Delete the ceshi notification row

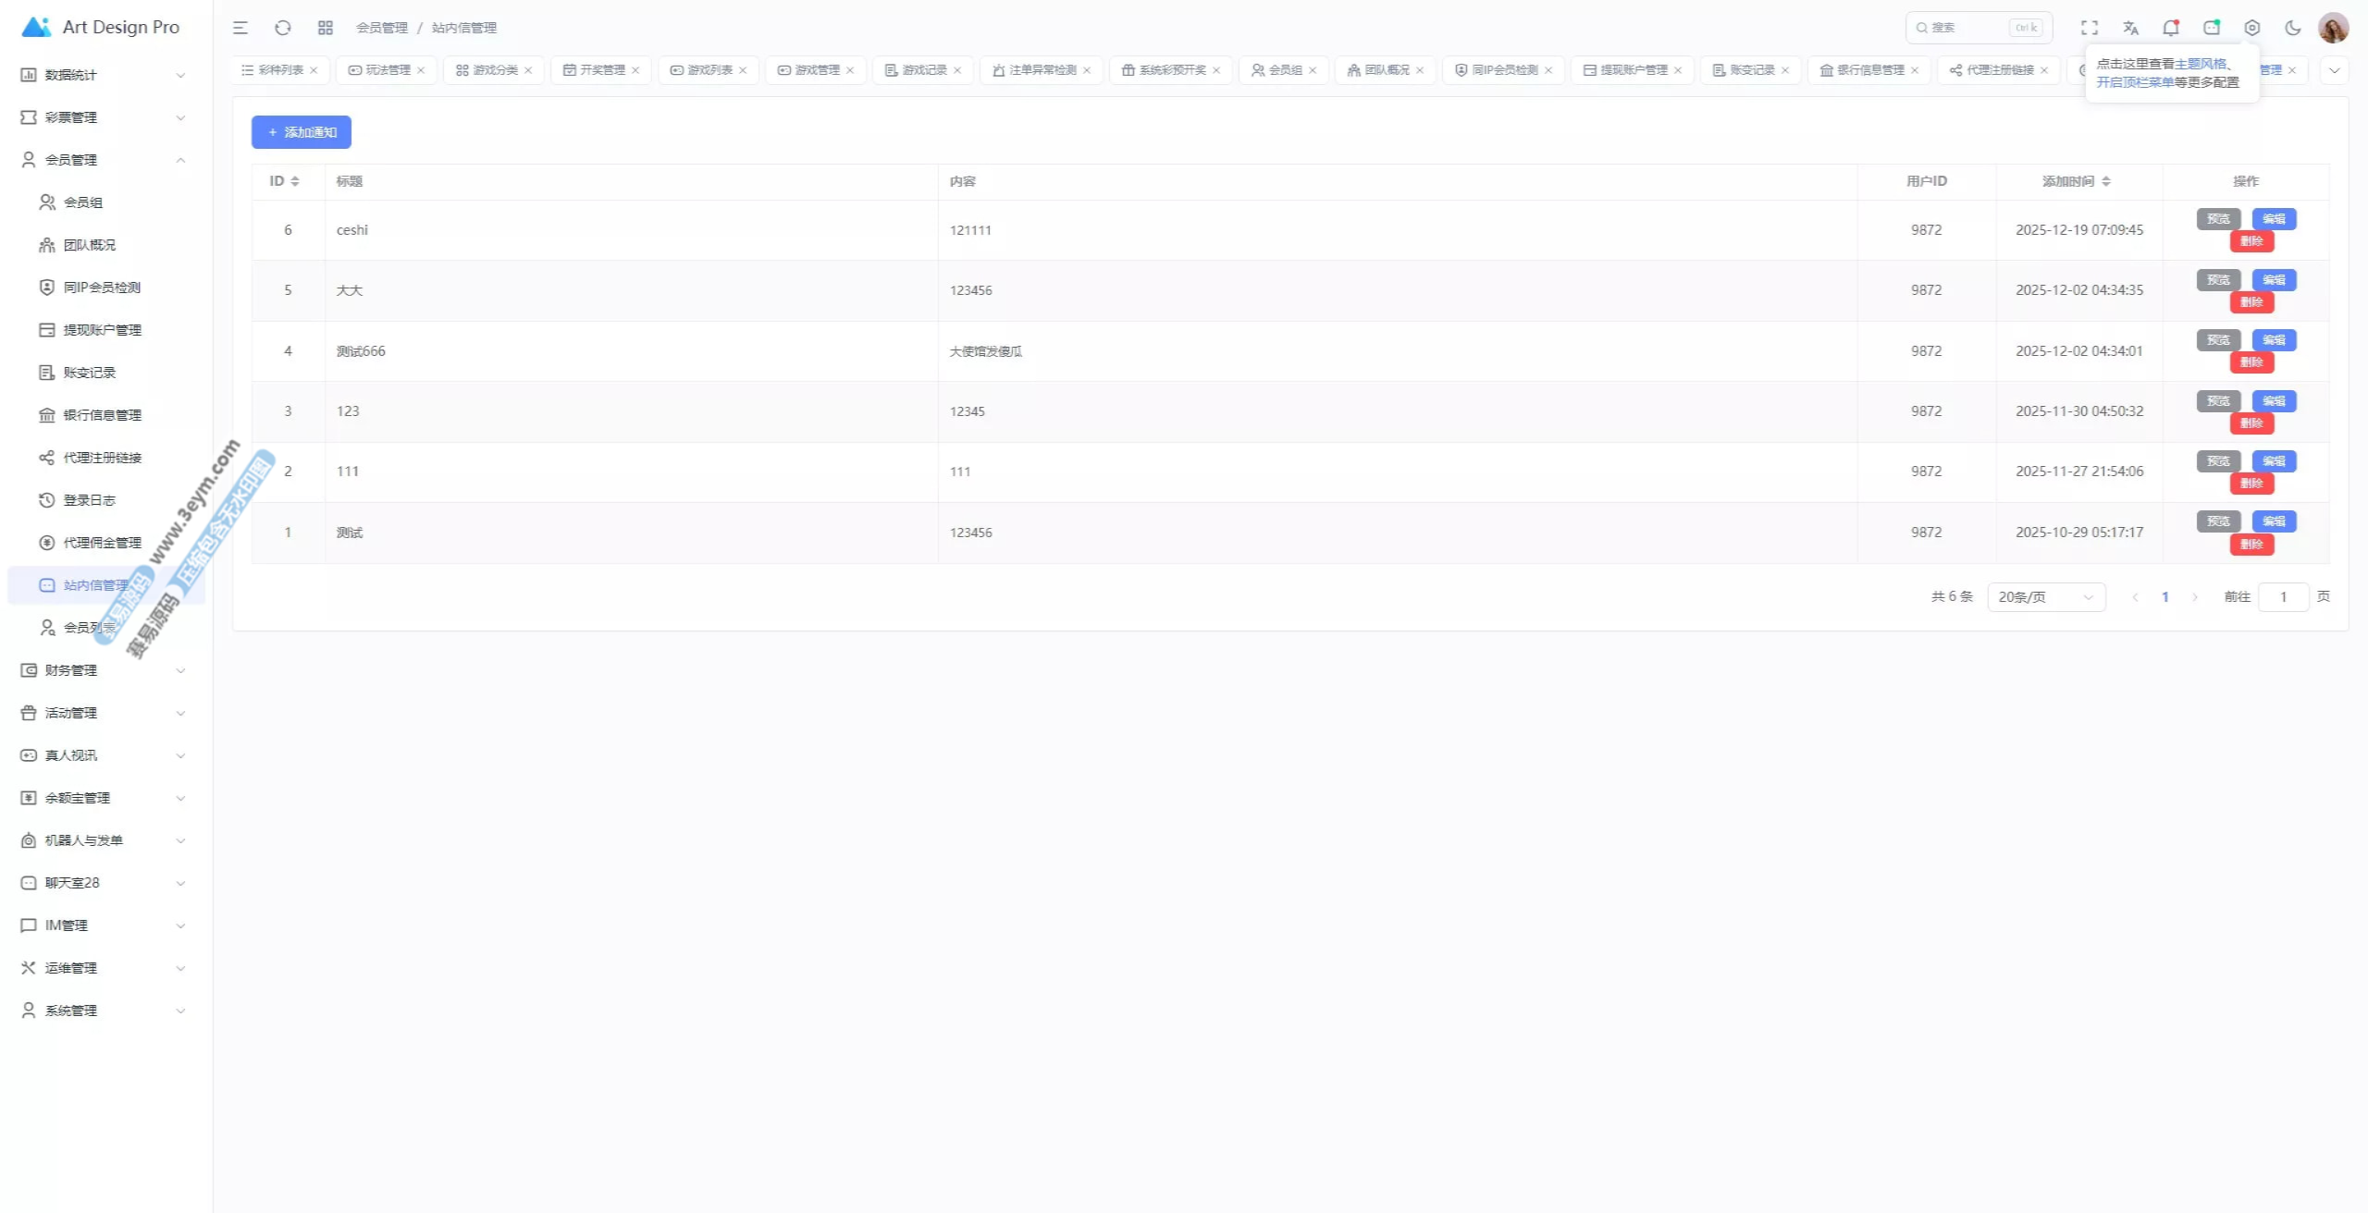click(2251, 241)
